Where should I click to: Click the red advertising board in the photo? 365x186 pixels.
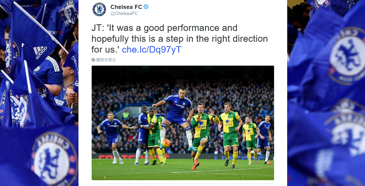click(134, 156)
